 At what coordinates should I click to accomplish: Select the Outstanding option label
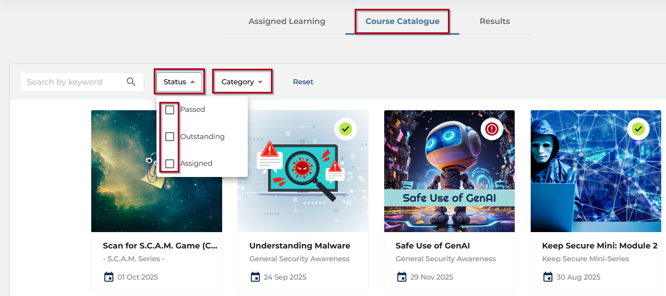(x=203, y=137)
